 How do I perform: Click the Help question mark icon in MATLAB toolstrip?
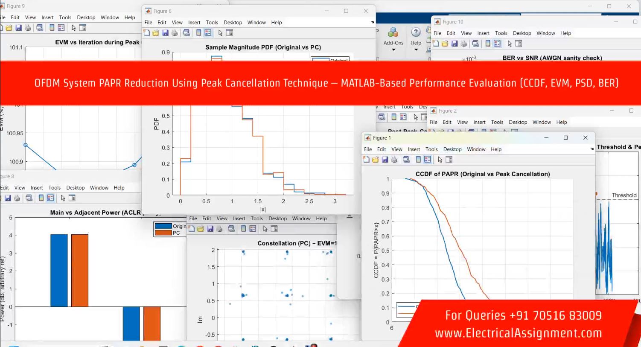(x=416, y=32)
